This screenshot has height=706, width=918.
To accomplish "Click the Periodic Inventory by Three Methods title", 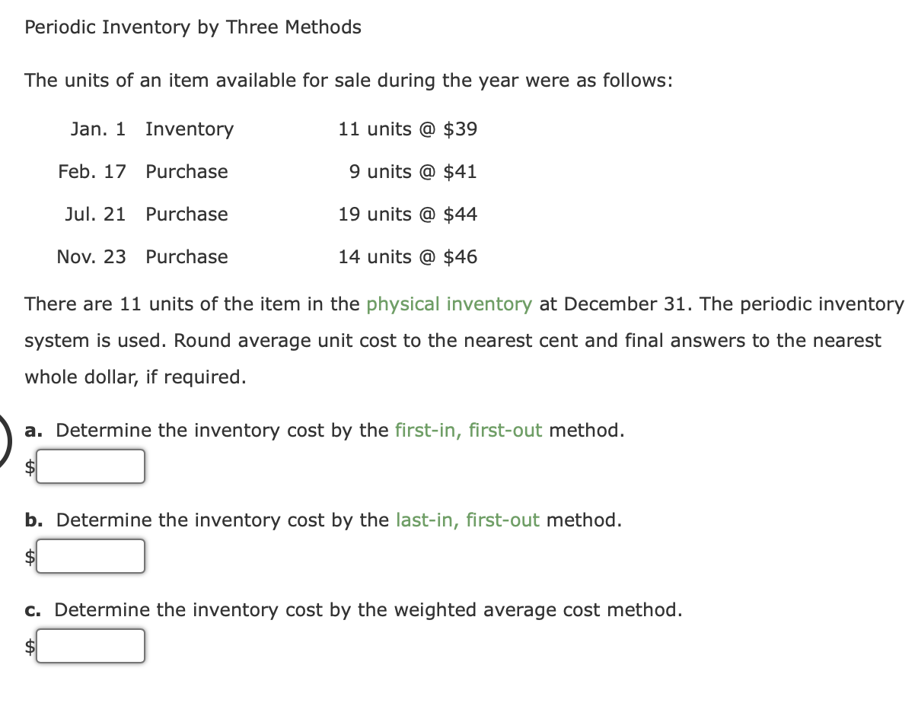I will point(193,27).
